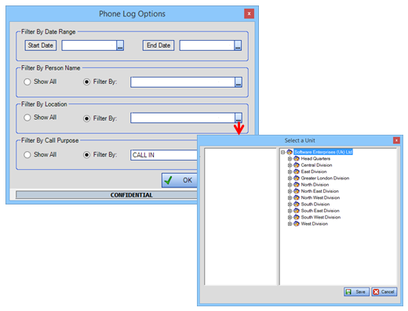Select Filter By radio under Person Name
The height and width of the screenshot is (311, 408).
(86, 81)
